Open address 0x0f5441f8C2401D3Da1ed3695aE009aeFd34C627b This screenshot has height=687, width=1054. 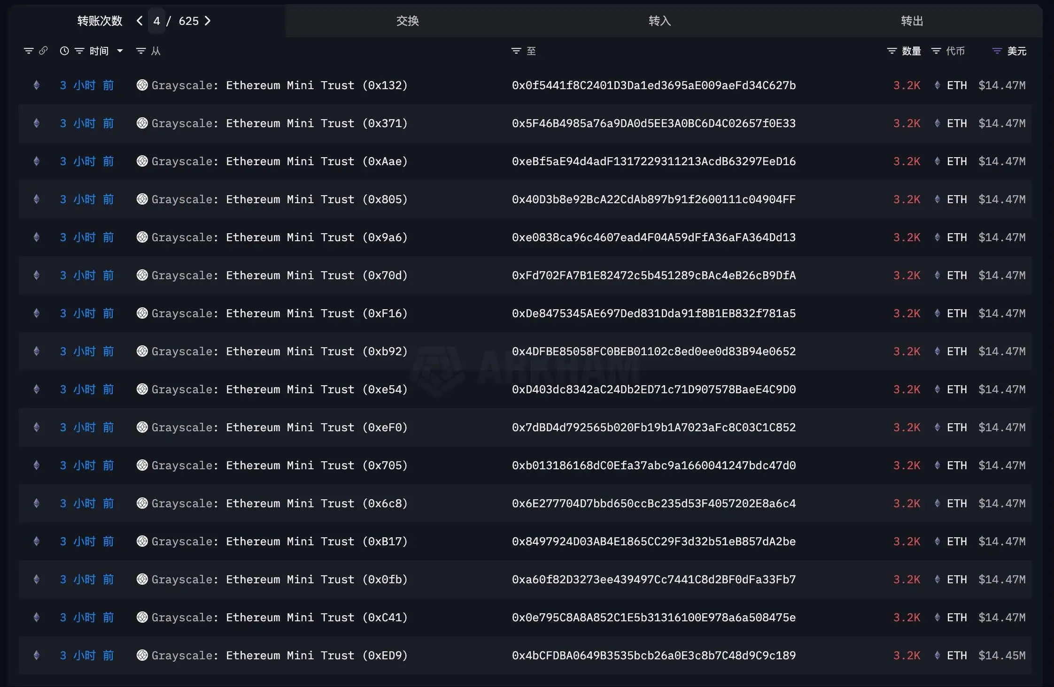654,85
